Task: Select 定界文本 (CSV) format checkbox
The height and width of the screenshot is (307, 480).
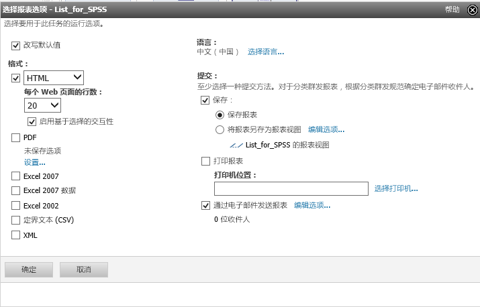Action: coord(15,220)
